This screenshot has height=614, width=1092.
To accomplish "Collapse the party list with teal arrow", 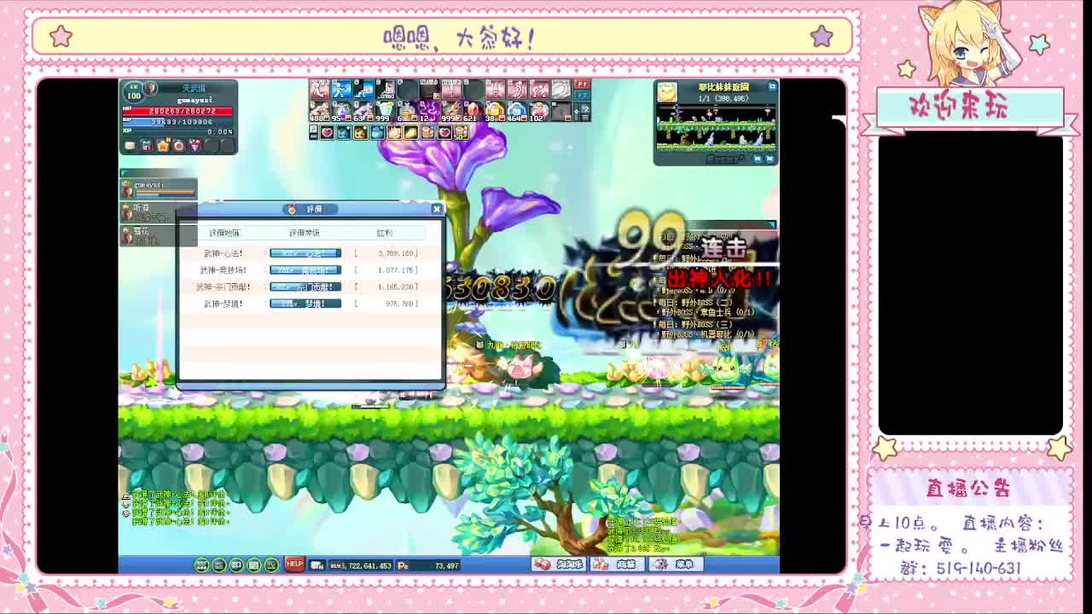I will (123, 172).
